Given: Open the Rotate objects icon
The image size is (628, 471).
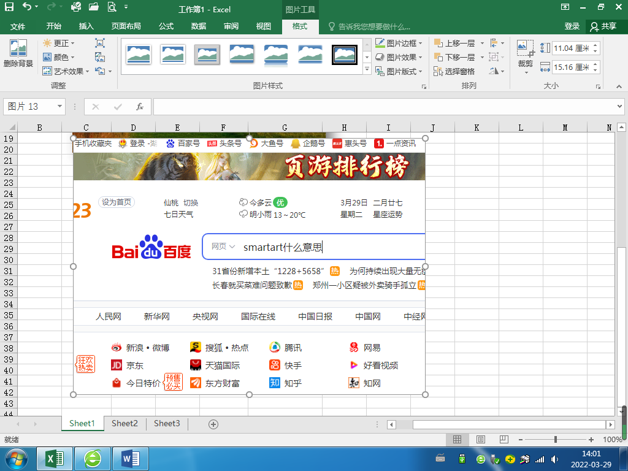Looking at the screenshot, I should pyautogui.click(x=497, y=71).
